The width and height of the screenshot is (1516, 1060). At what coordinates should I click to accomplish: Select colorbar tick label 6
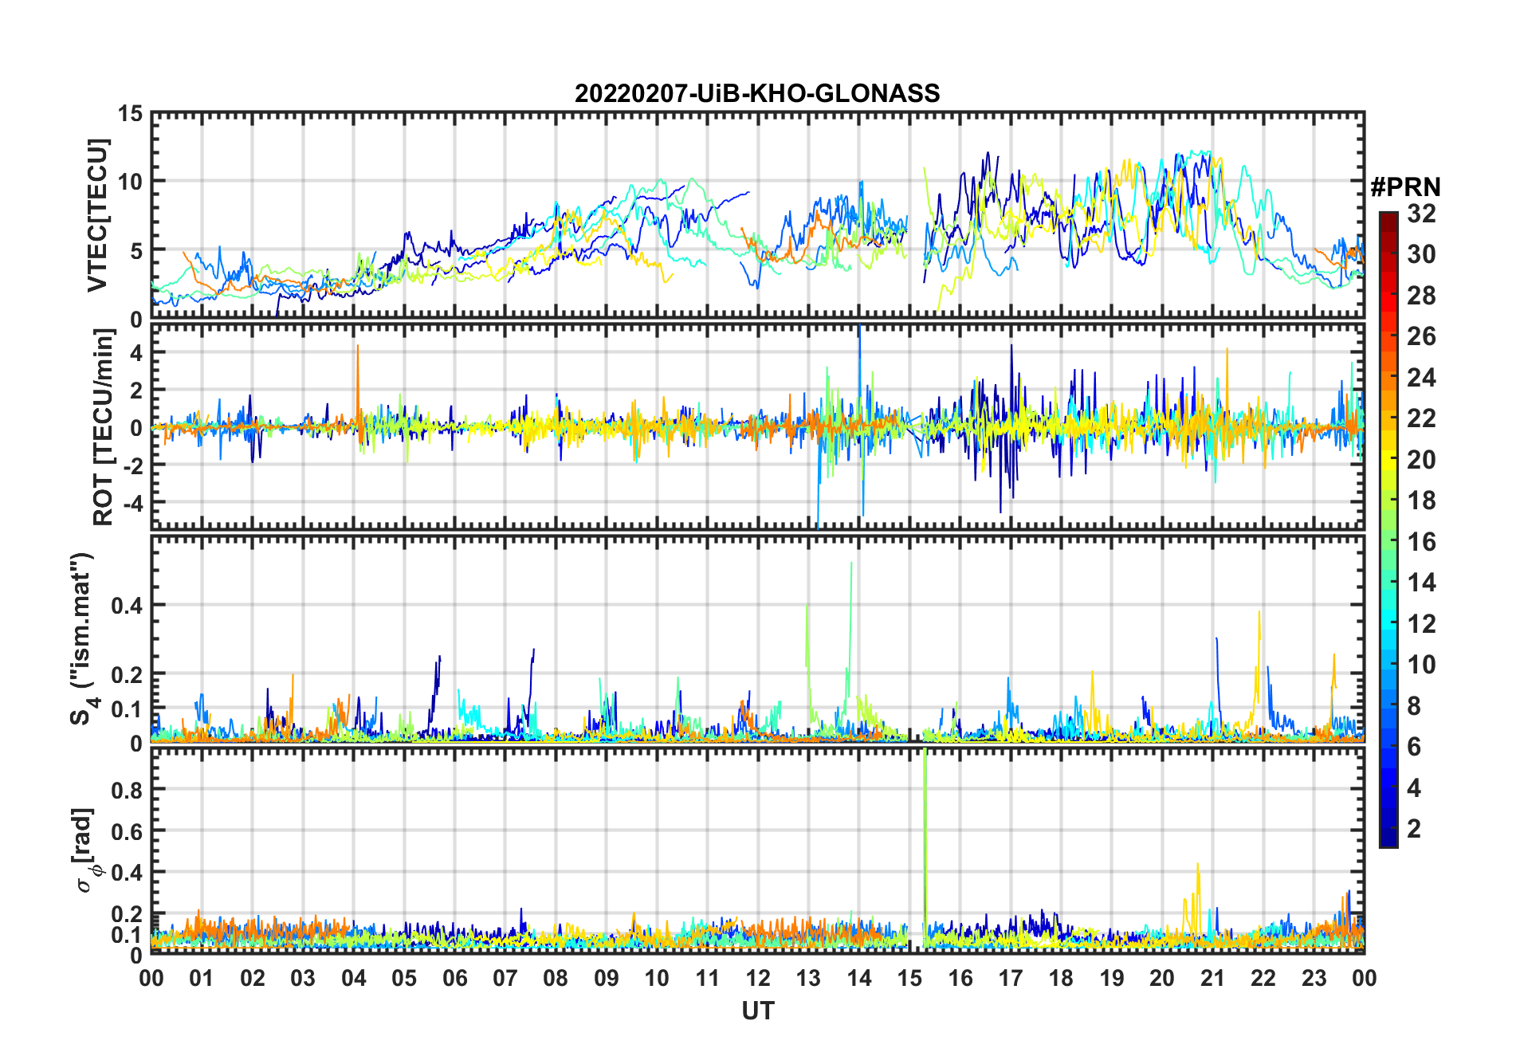(x=1415, y=747)
